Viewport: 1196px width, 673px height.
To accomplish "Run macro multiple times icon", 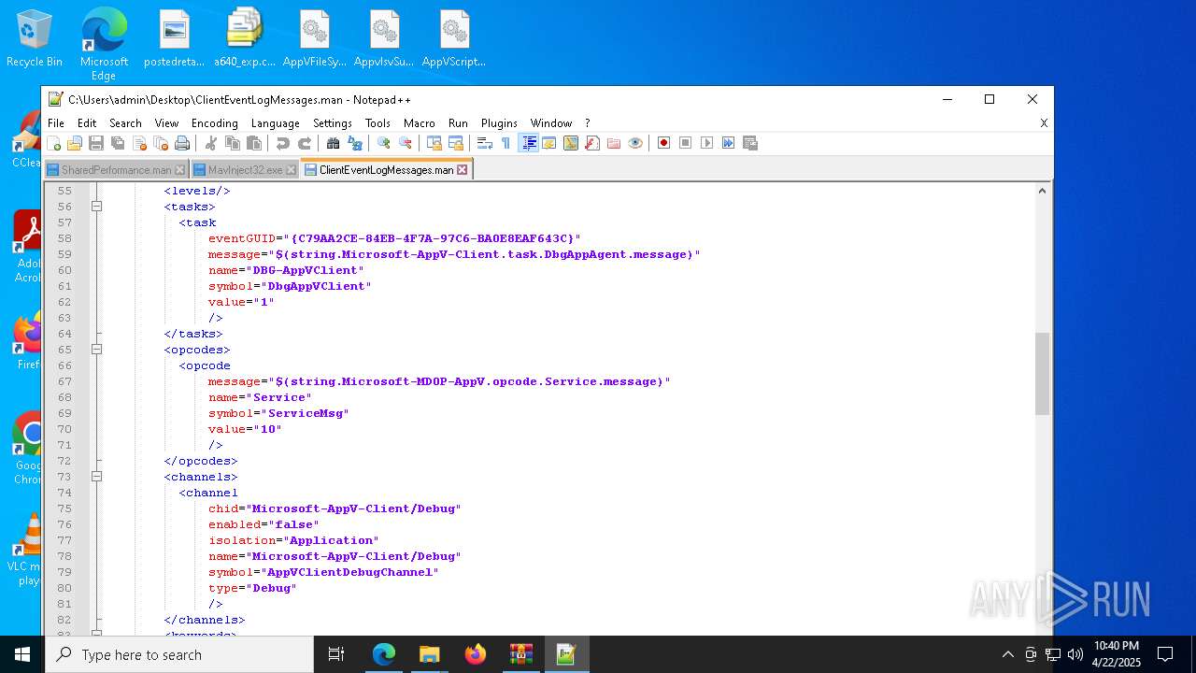I will tap(728, 143).
